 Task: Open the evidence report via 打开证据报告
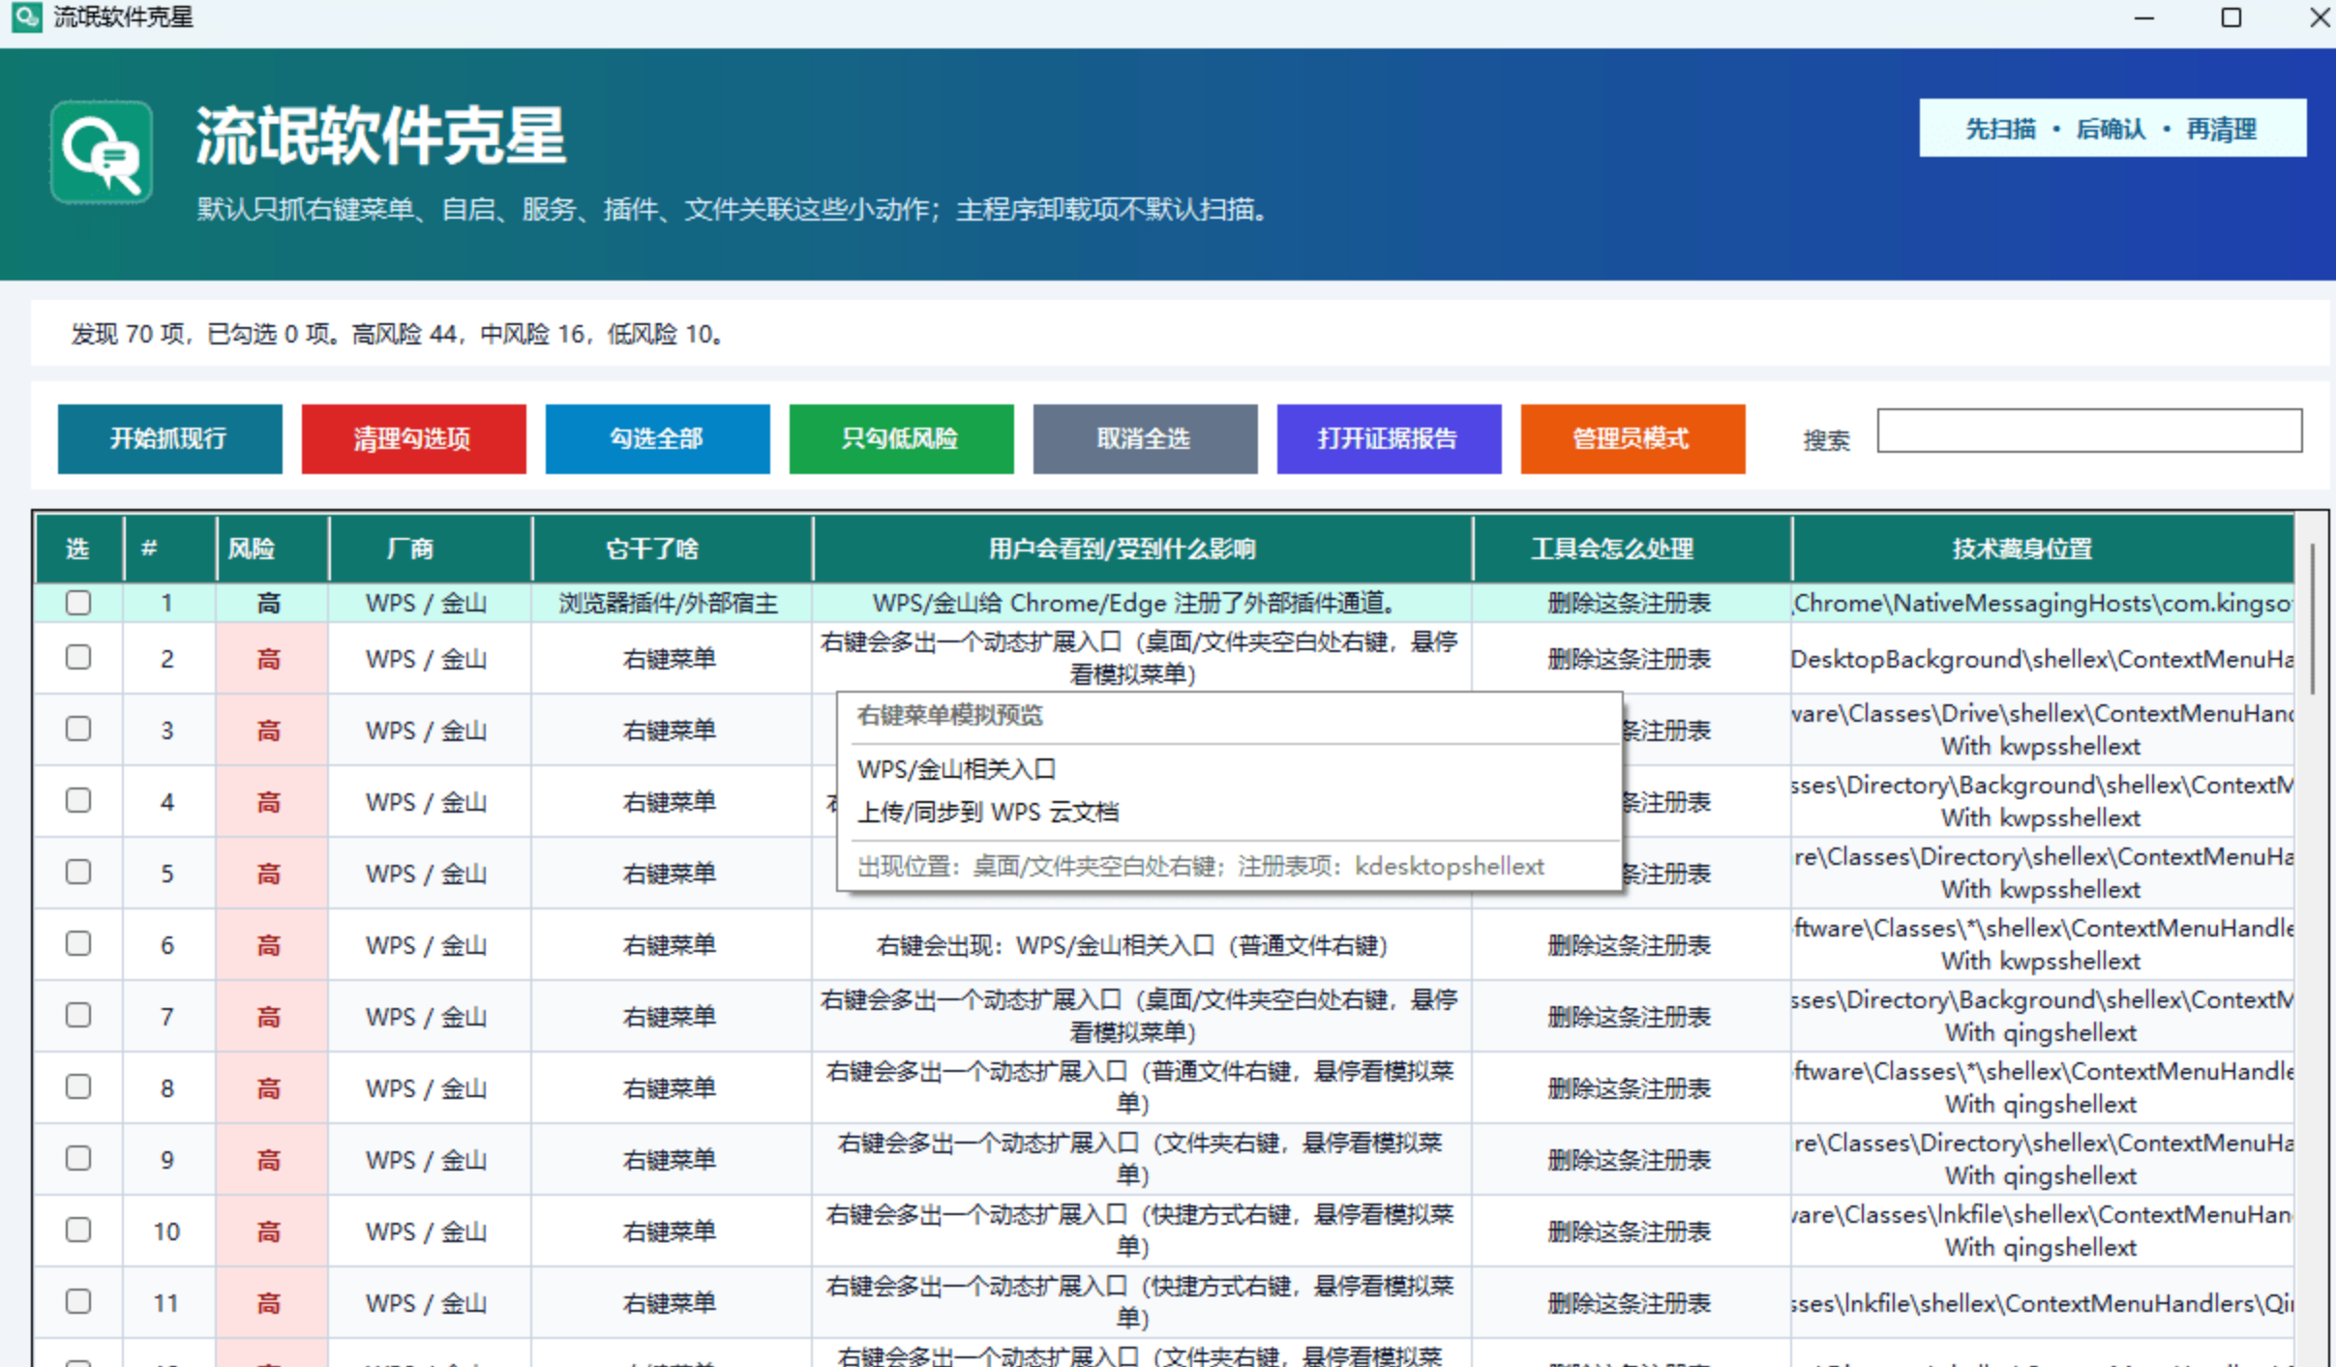pos(1389,438)
